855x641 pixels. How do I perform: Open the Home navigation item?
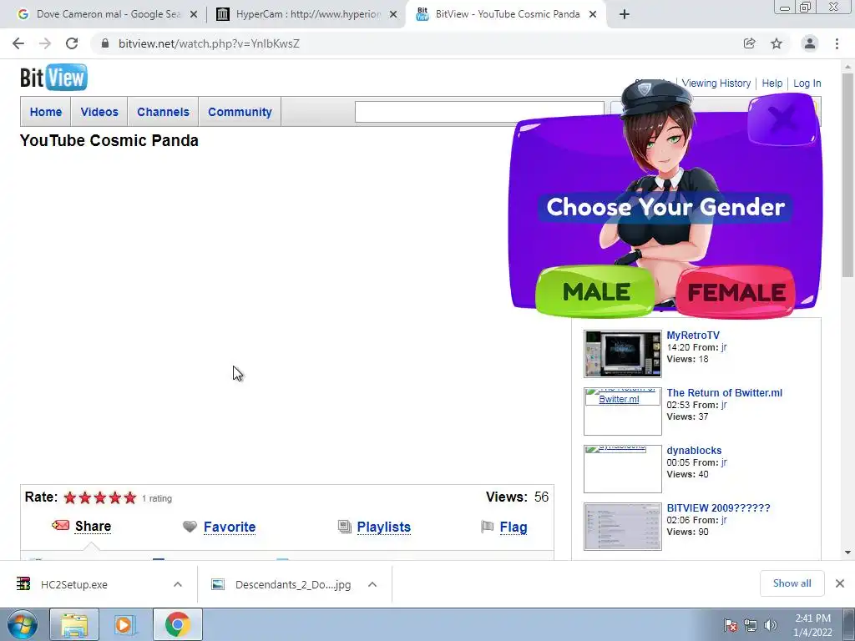coord(46,112)
